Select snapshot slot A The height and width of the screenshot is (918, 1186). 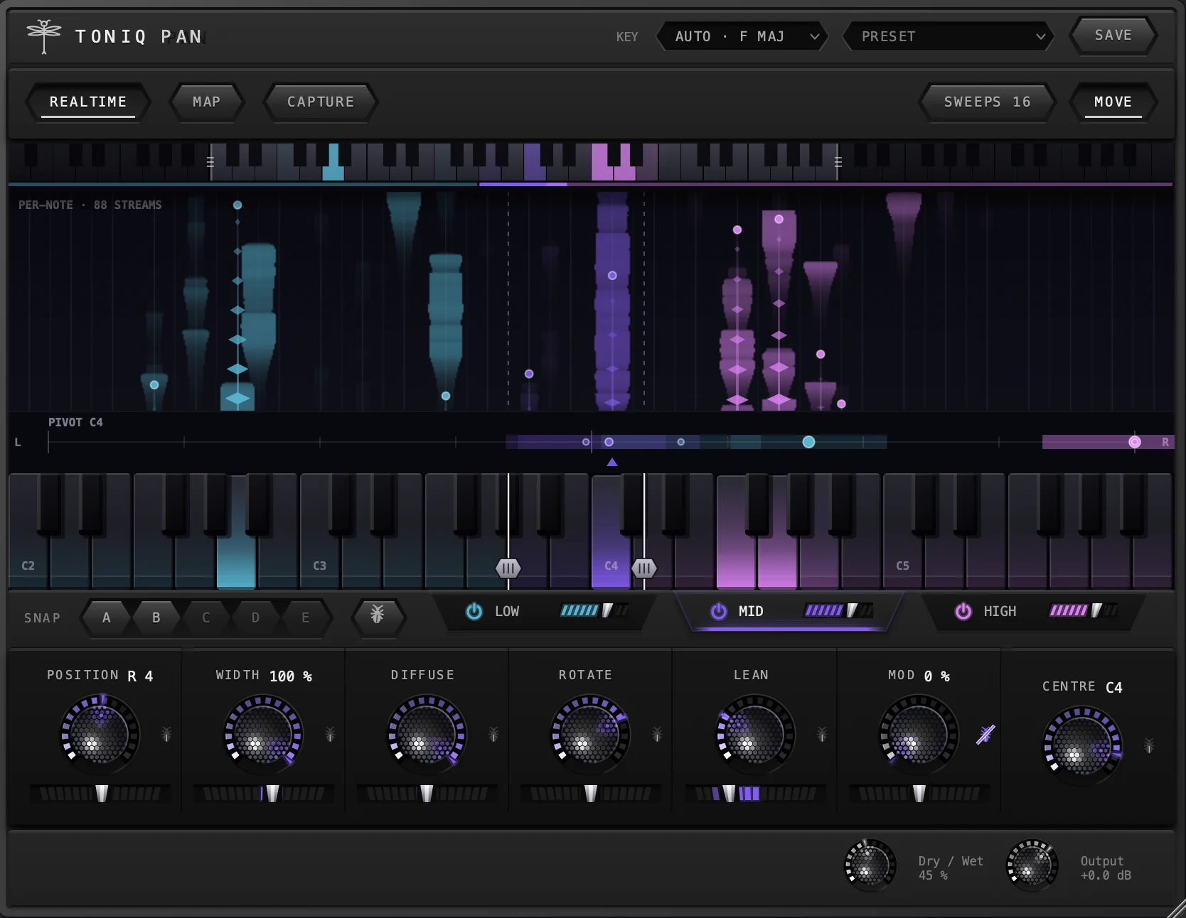point(107,617)
